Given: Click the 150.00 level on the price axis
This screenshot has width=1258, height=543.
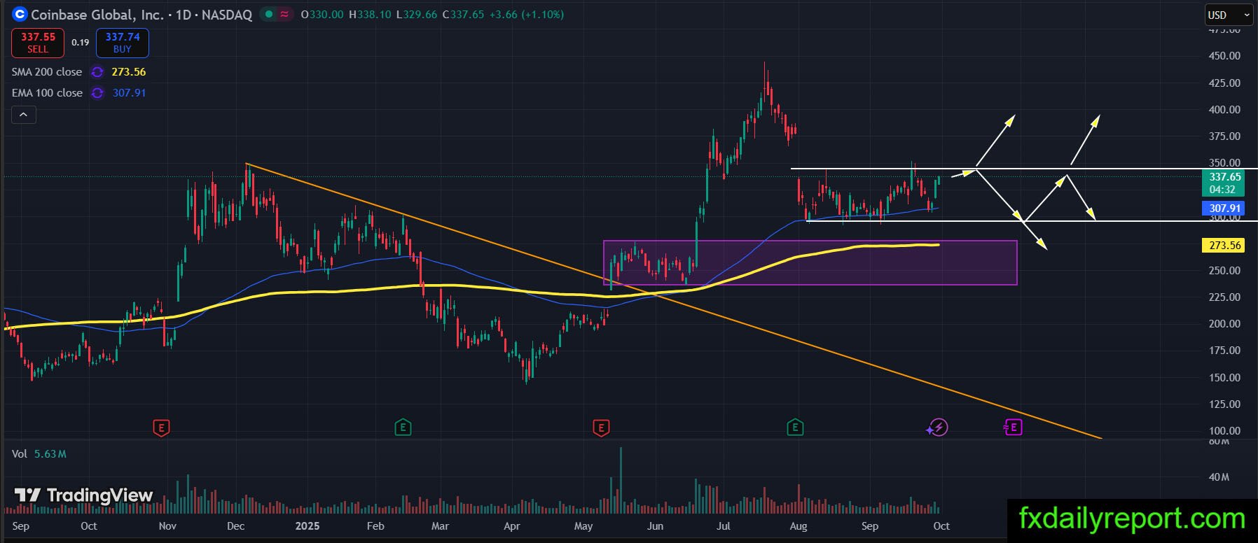Looking at the screenshot, I should (x=1224, y=378).
